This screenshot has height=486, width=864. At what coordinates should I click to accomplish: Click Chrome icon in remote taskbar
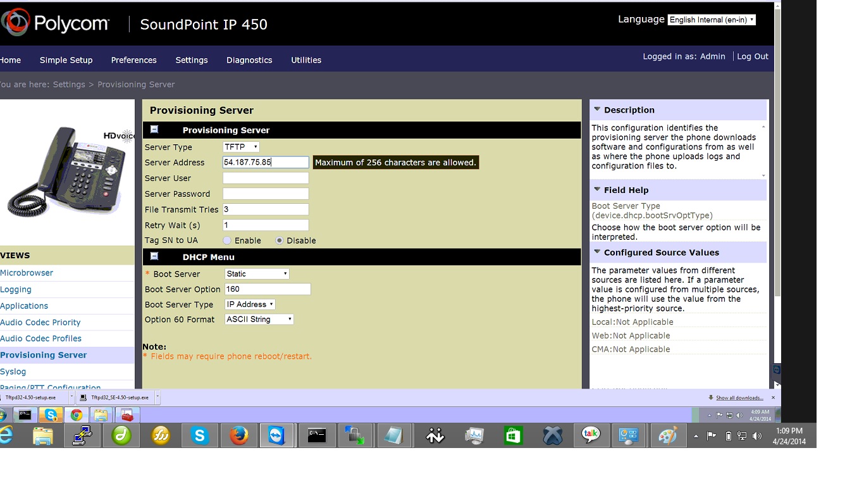pos(76,415)
